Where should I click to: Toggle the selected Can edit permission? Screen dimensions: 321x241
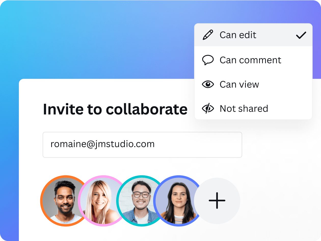coord(238,35)
